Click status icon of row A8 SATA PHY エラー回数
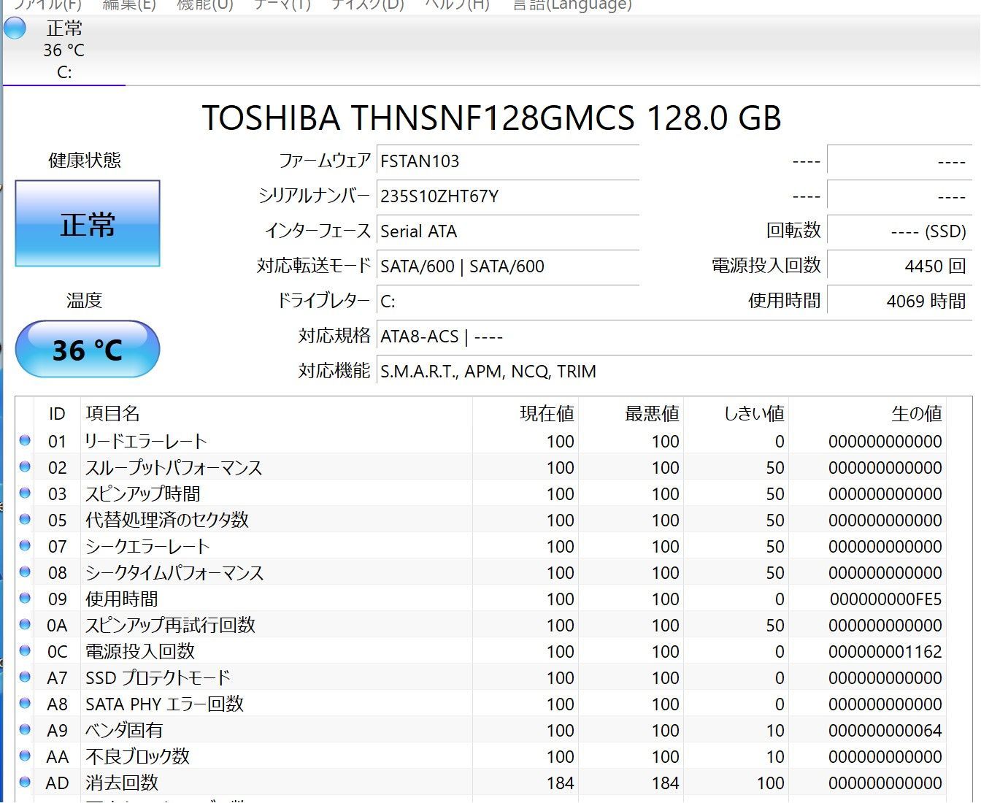This screenshot has width=981, height=803. (25, 703)
